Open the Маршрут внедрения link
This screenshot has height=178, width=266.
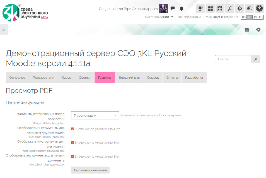coord(222,17)
